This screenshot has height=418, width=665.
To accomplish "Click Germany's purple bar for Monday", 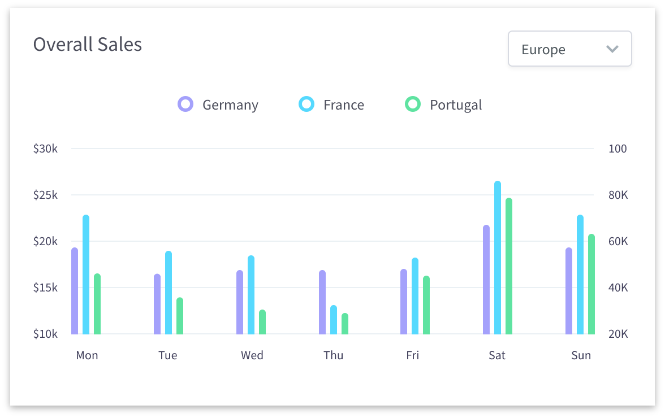I will (x=75, y=291).
